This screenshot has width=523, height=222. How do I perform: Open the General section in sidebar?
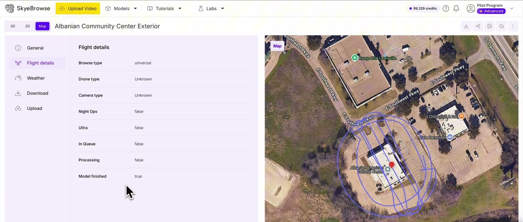(37, 48)
